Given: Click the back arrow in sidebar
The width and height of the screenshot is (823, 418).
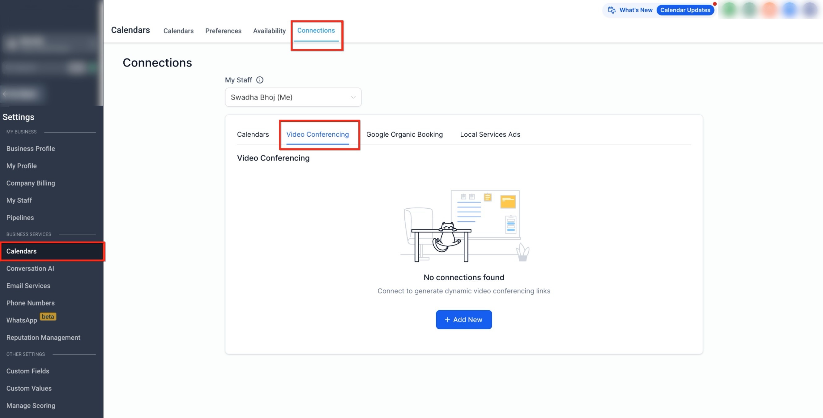Looking at the screenshot, I should (x=4, y=94).
